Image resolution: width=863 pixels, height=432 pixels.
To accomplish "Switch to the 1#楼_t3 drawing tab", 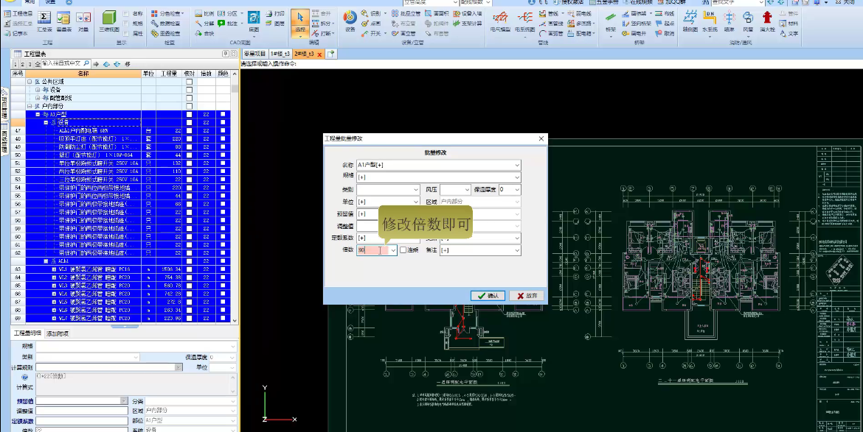I will click(x=280, y=54).
